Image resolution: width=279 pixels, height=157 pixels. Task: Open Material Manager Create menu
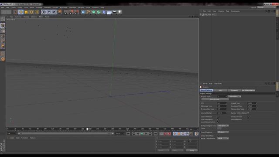pyautogui.click(x=12, y=138)
